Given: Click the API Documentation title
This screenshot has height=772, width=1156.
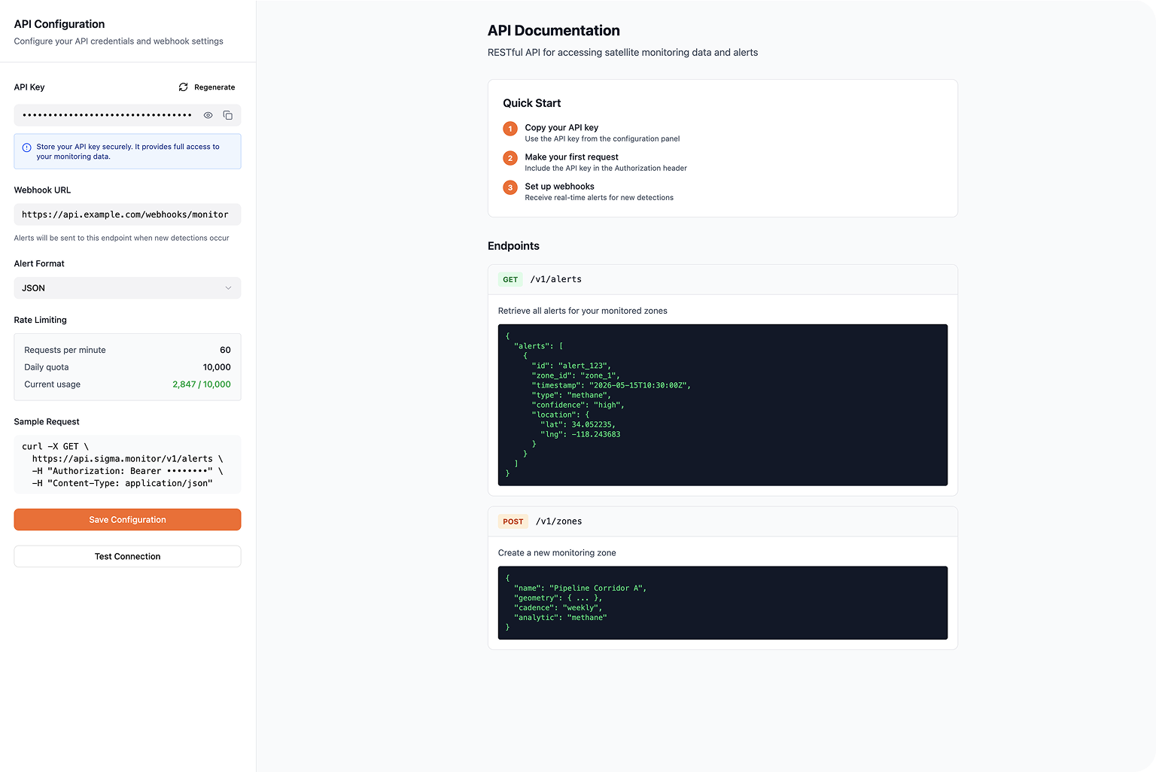Looking at the screenshot, I should 554,31.
